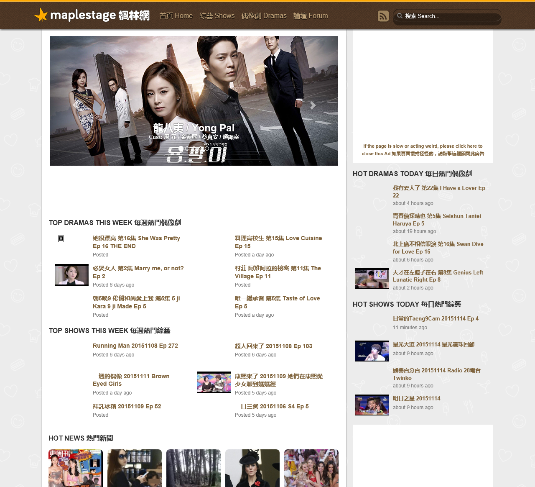Click the TOP DRAMAS THIS WEEK heading
535x487 pixels.
coord(115,223)
